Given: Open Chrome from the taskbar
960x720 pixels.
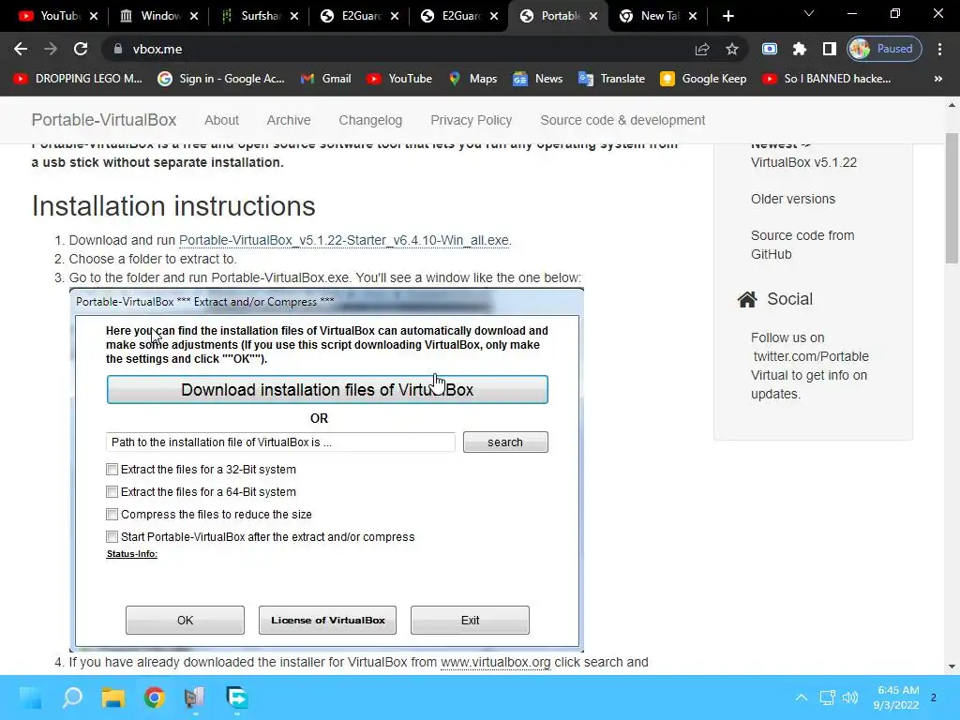Looking at the screenshot, I should point(155,697).
